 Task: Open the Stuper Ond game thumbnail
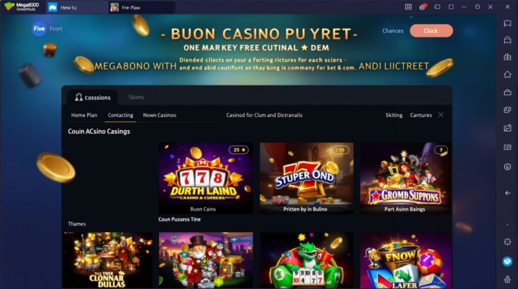[x=307, y=178]
